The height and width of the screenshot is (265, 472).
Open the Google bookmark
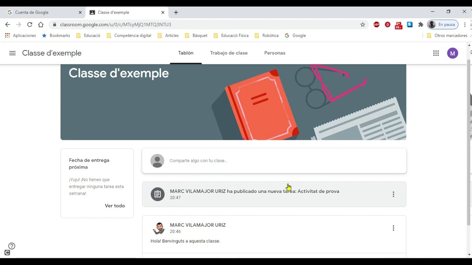(x=295, y=36)
